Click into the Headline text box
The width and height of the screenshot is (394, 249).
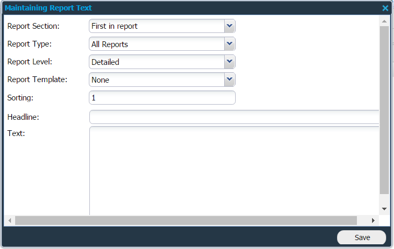click(234, 117)
